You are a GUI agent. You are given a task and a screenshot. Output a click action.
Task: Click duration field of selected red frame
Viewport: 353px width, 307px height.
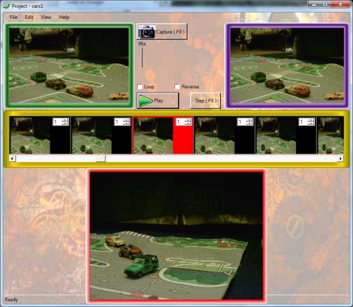[180, 121]
